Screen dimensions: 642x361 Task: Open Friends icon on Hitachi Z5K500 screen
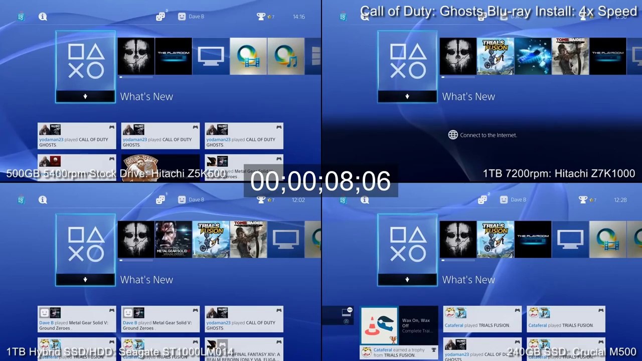(x=160, y=17)
